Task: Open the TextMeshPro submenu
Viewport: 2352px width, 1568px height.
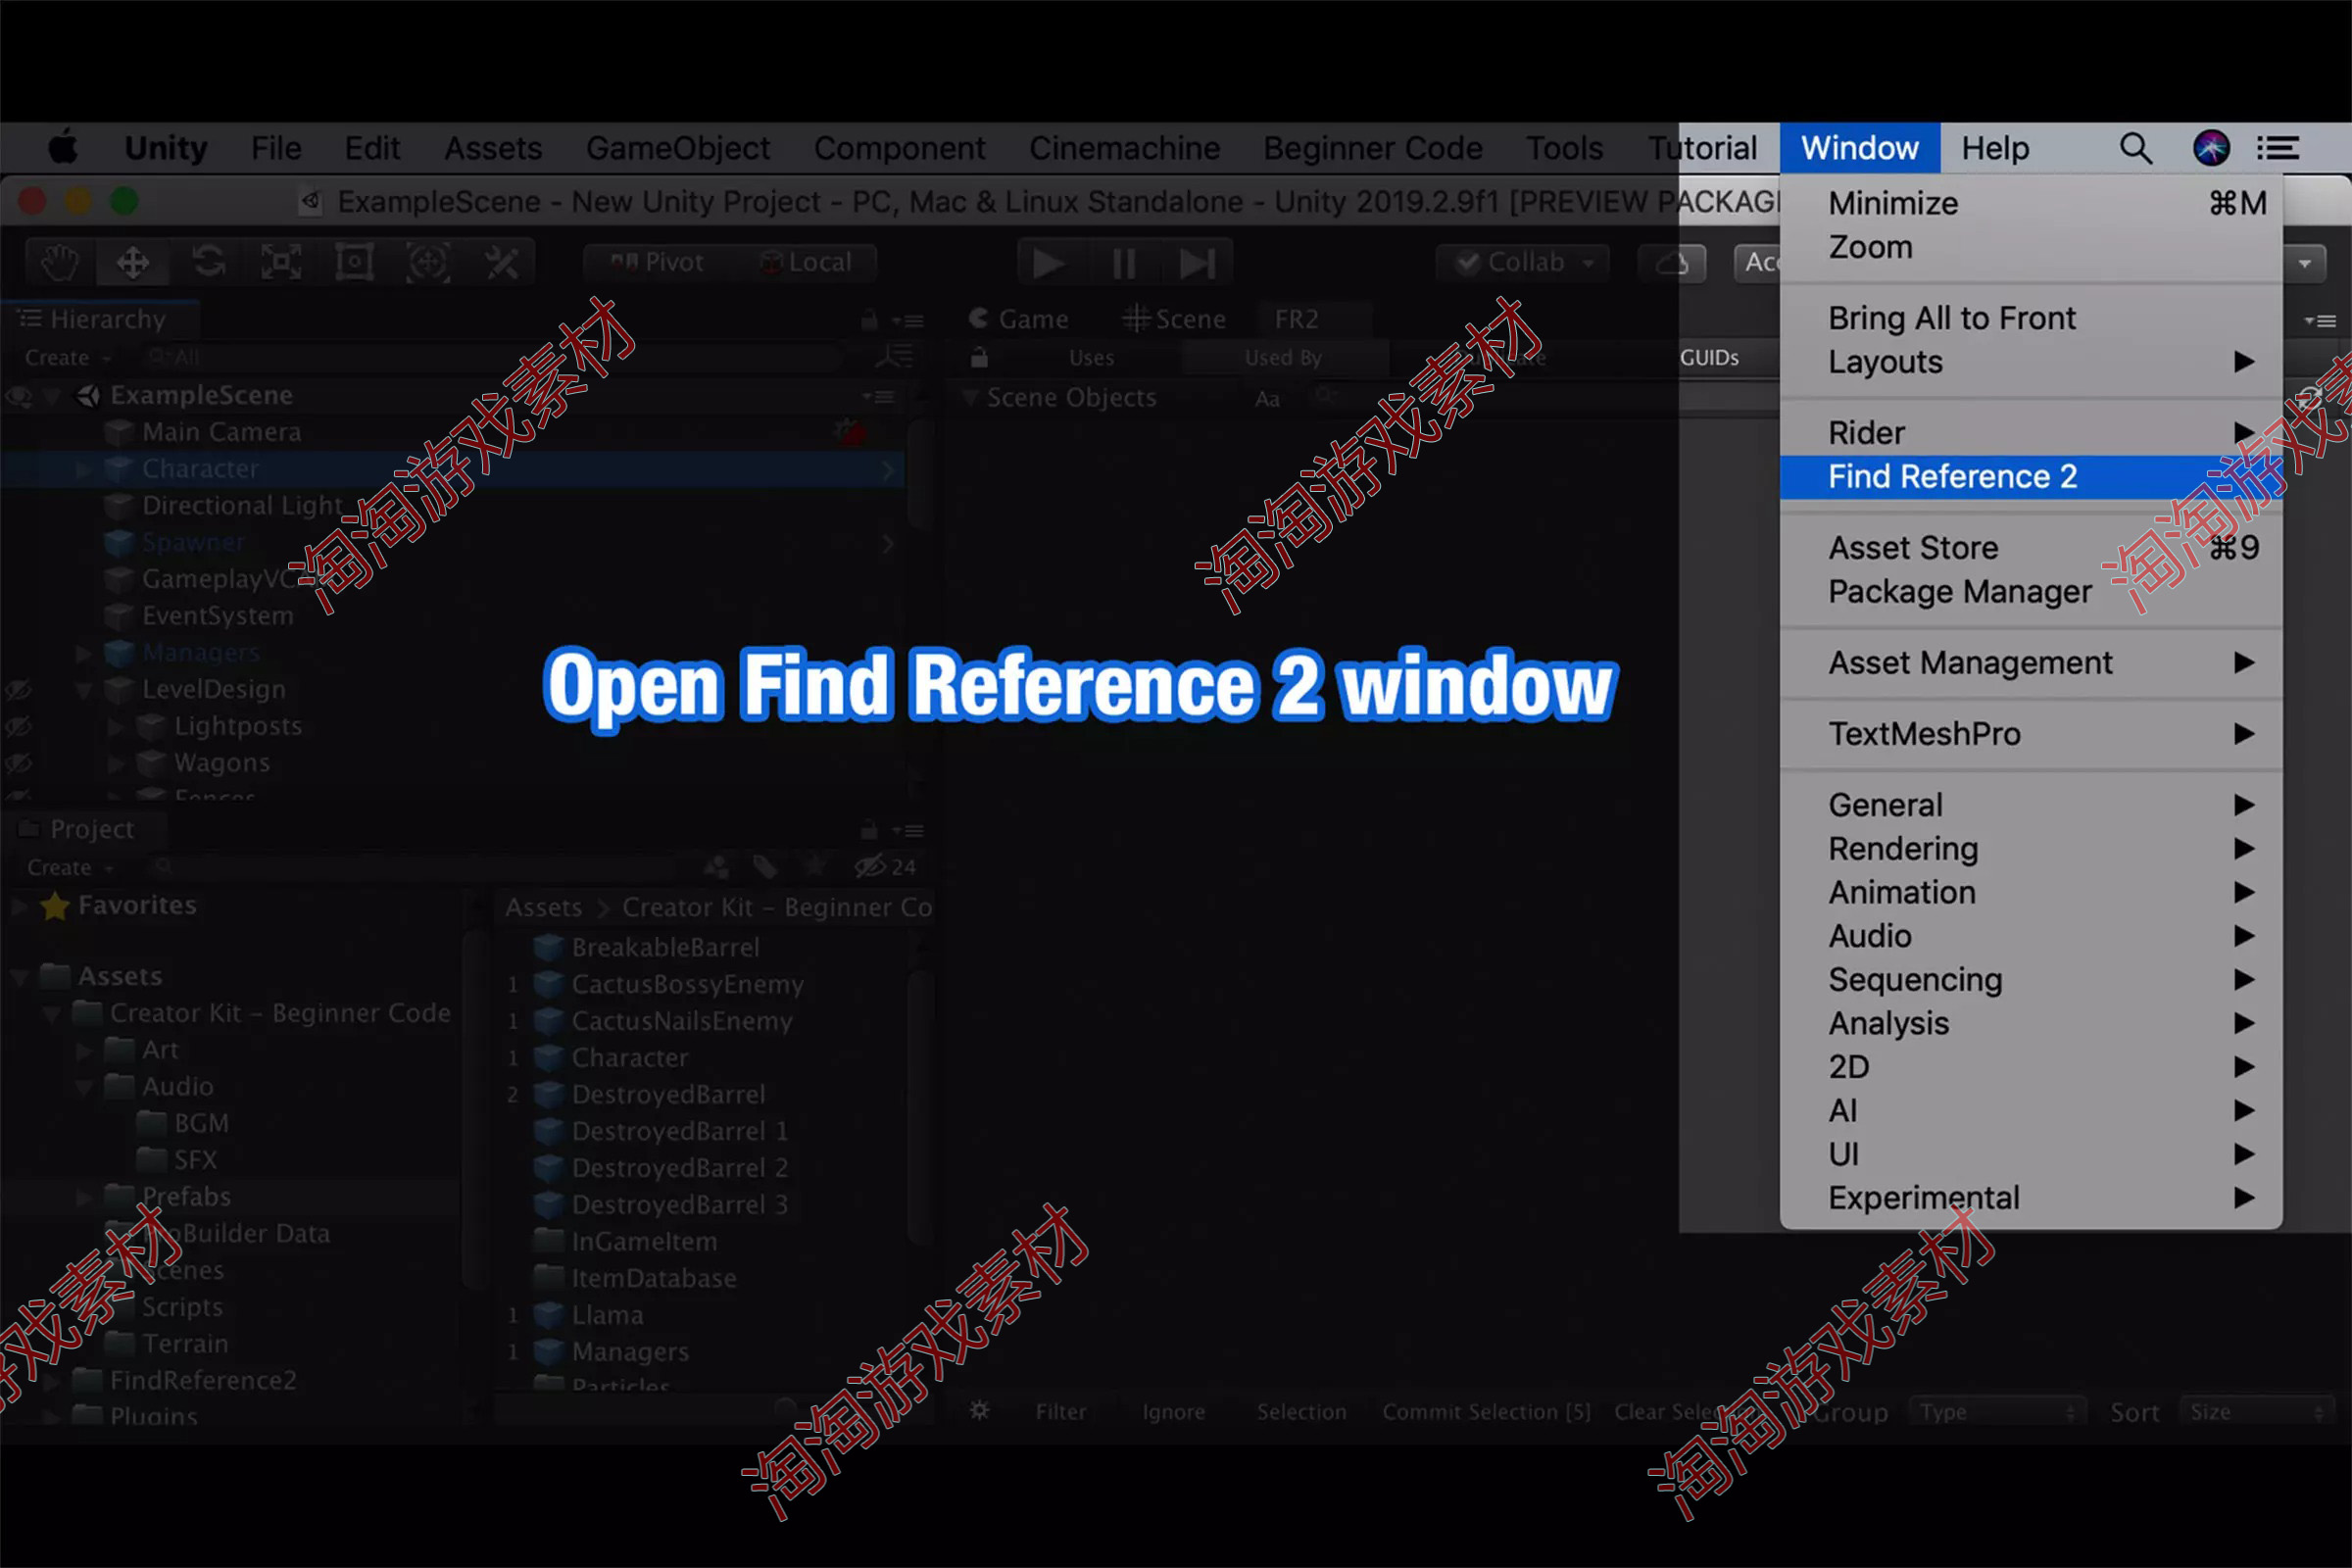Action: point(2030,734)
